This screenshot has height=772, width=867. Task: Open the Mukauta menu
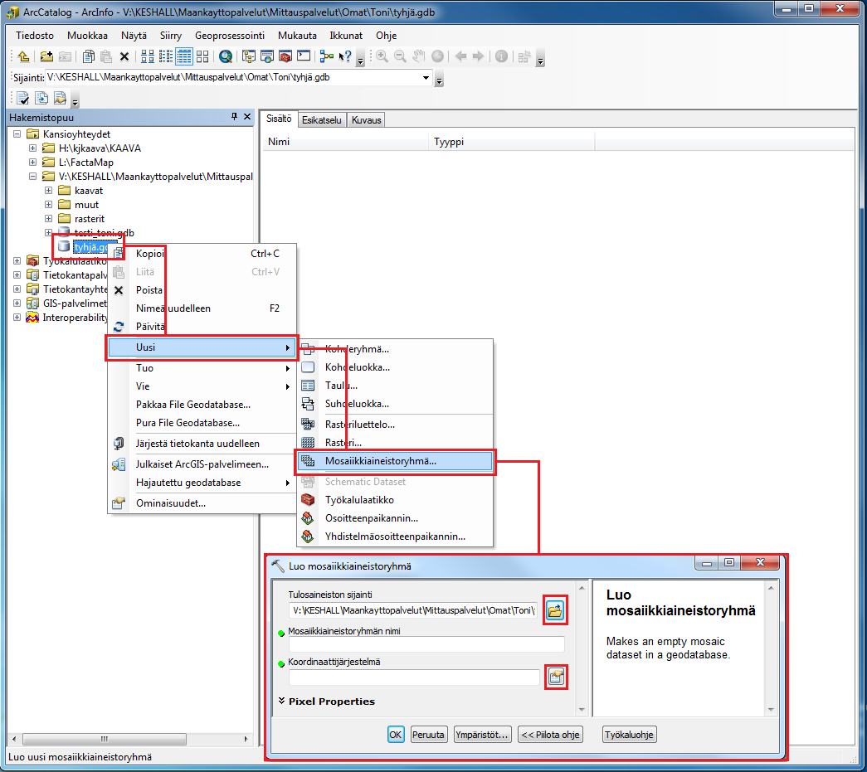[x=298, y=36]
